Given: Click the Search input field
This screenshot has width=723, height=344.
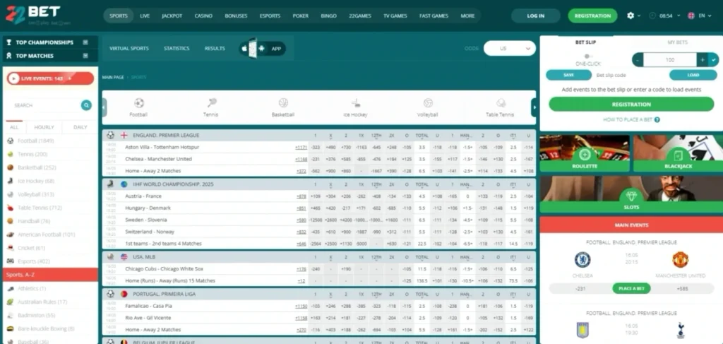Looking at the screenshot, I should 46,105.
